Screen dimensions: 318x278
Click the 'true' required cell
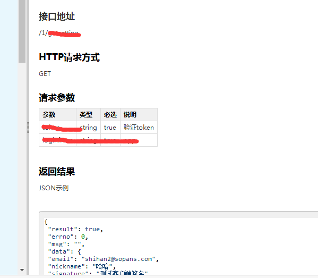pos(110,128)
